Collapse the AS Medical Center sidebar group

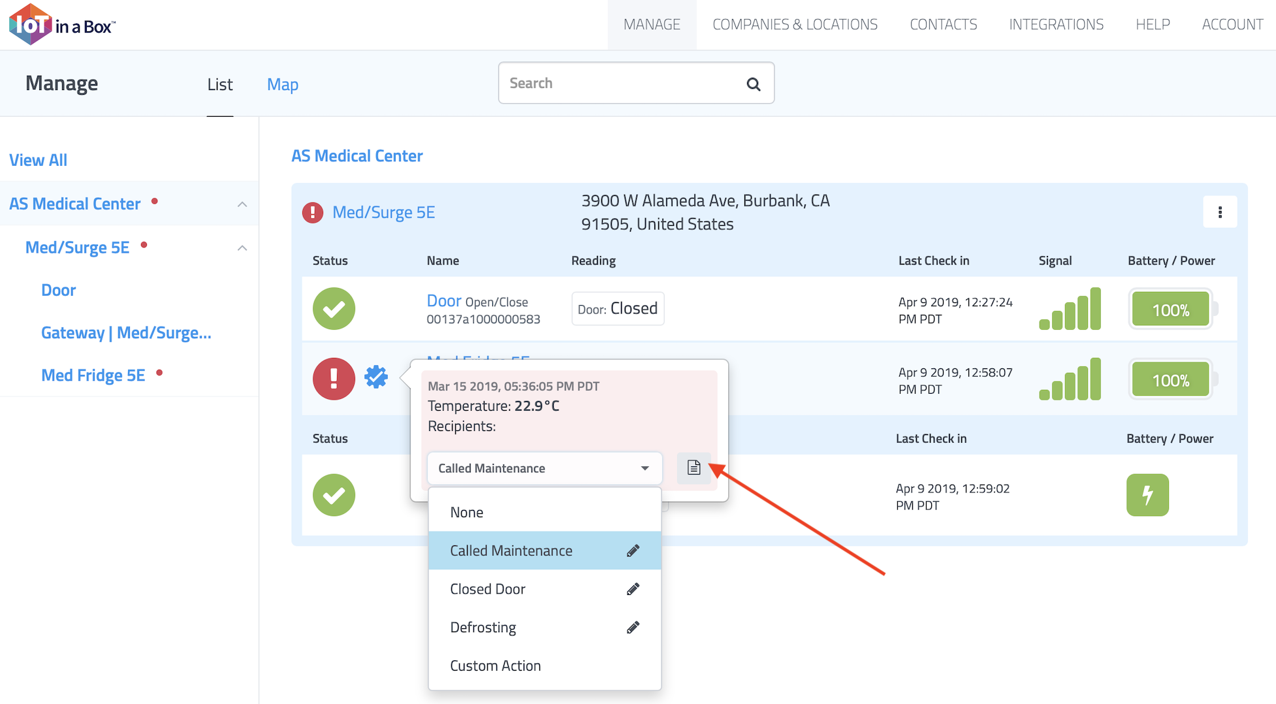[242, 204]
